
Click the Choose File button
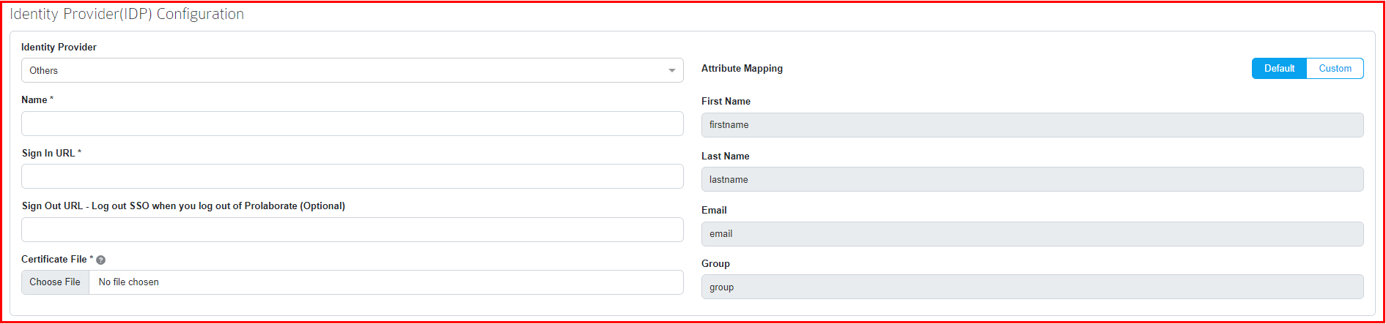click(x=55, y=282)
